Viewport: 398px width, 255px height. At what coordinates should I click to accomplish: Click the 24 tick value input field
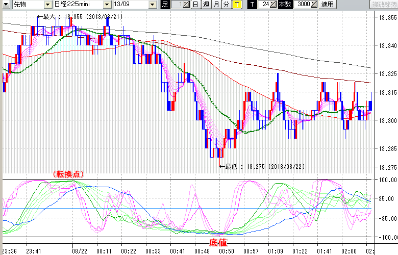tap(265, 5)
